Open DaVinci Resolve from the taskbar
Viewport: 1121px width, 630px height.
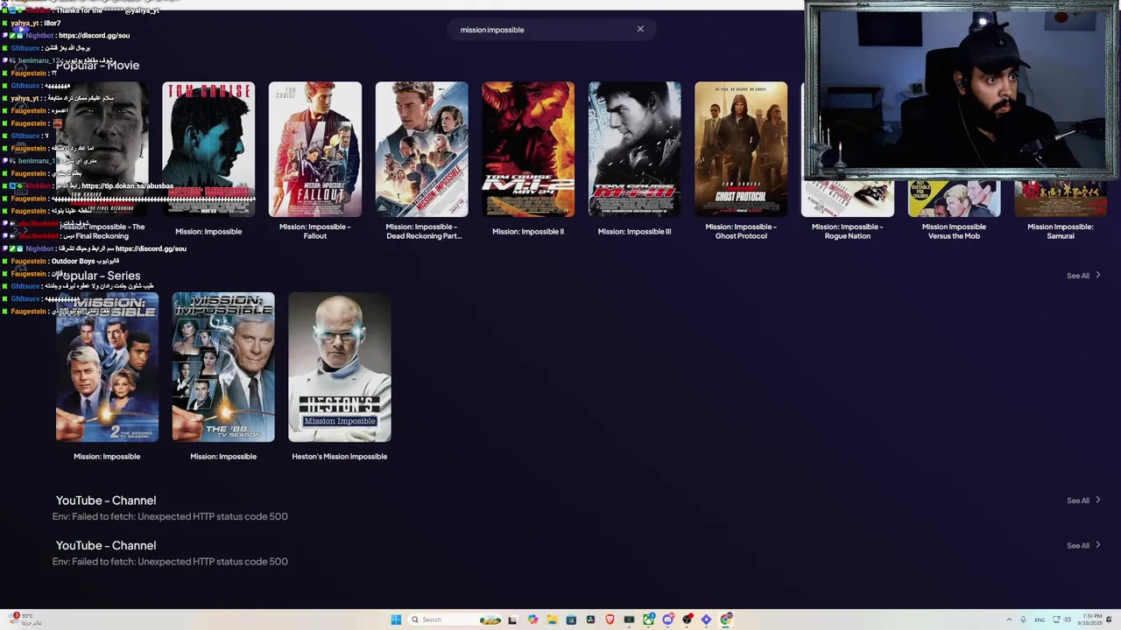(x=590, y=619)
